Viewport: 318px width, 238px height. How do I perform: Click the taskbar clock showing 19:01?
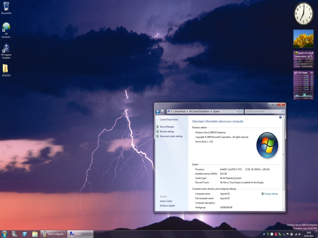coord(309,234)
